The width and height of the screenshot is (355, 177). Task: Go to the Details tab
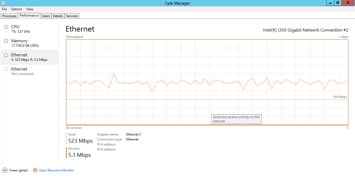58,16
